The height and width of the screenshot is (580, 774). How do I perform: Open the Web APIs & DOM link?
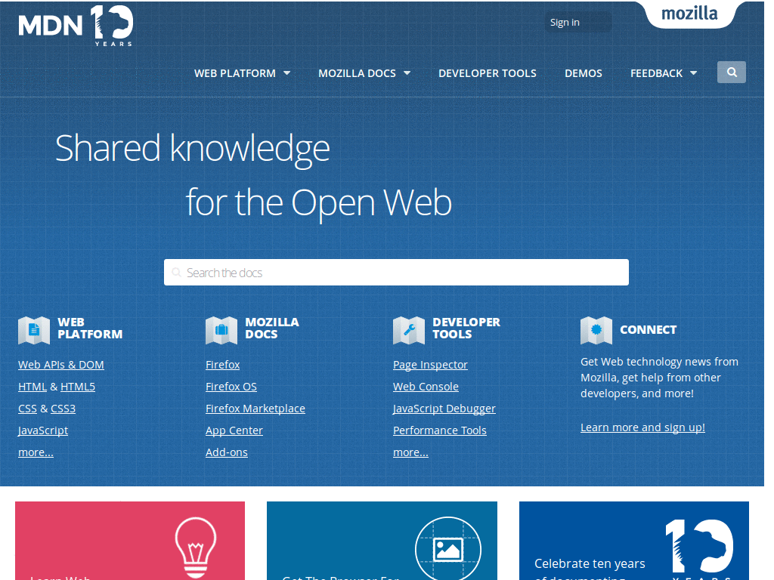coord(61,365)
